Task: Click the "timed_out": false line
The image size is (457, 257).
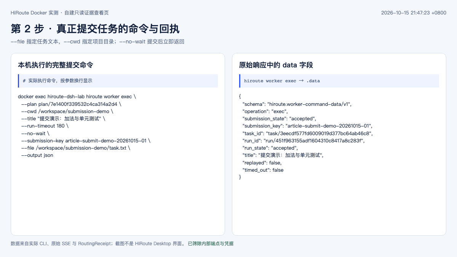Action: click(263, 170)
